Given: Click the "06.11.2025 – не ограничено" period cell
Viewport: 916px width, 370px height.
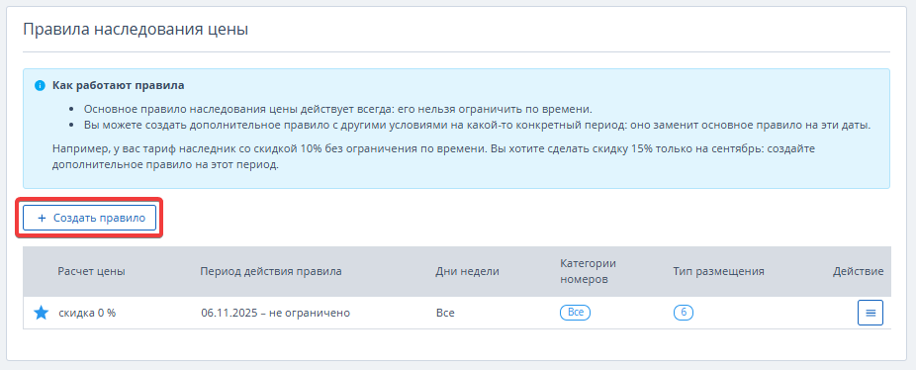Looking at the screenshot, I should pyautogui.click(x=276, y=313).
